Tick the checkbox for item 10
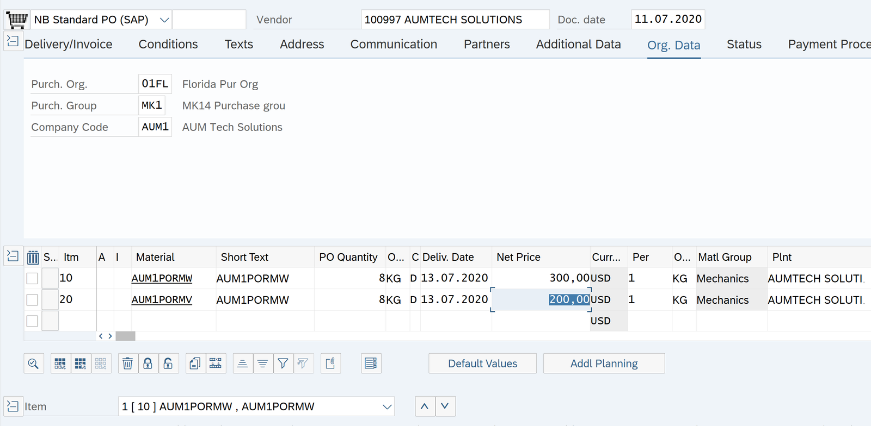The height and width of the screenshot is (426, 871). coord(32,278)
